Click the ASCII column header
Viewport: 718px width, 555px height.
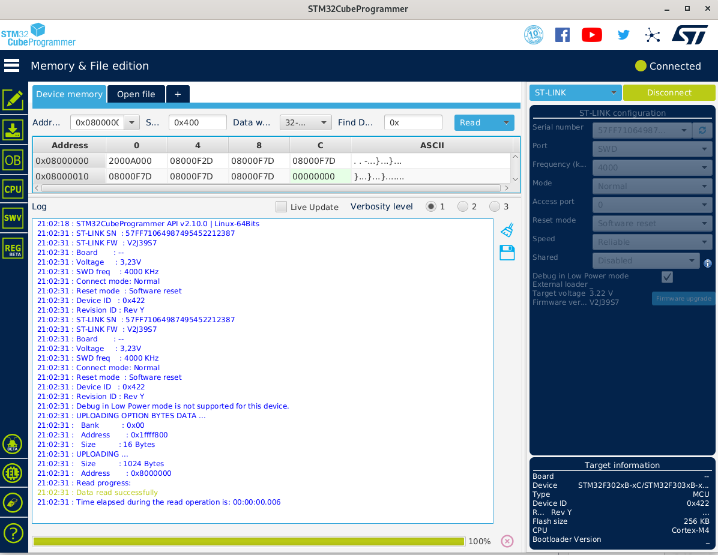tap(432, 145)
